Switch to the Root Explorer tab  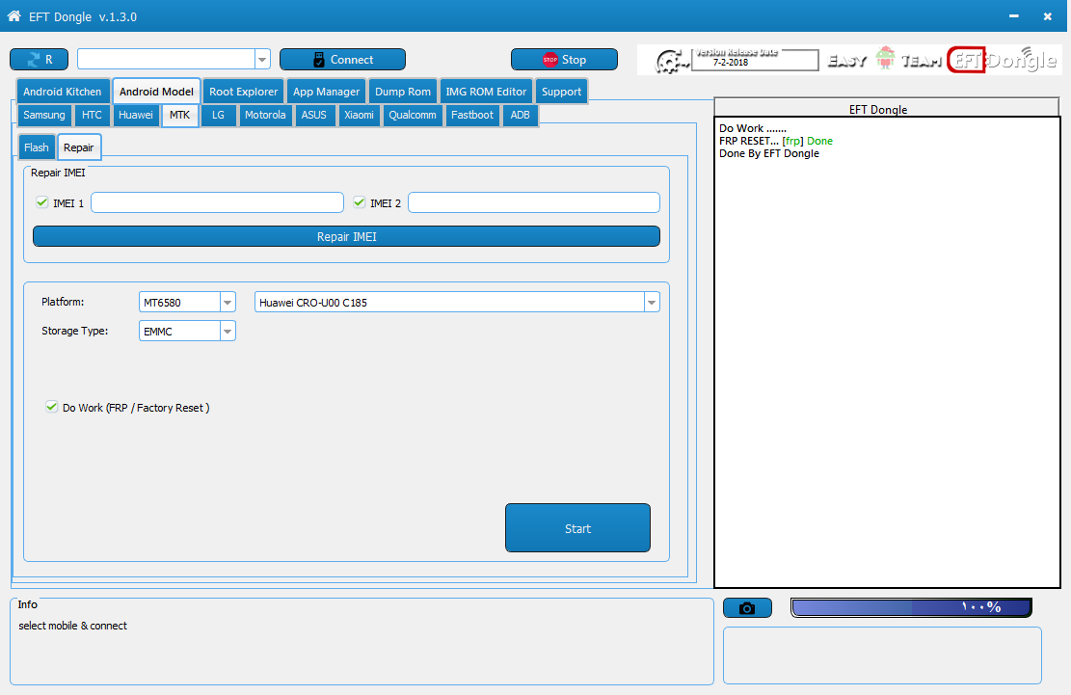point(243,92)
